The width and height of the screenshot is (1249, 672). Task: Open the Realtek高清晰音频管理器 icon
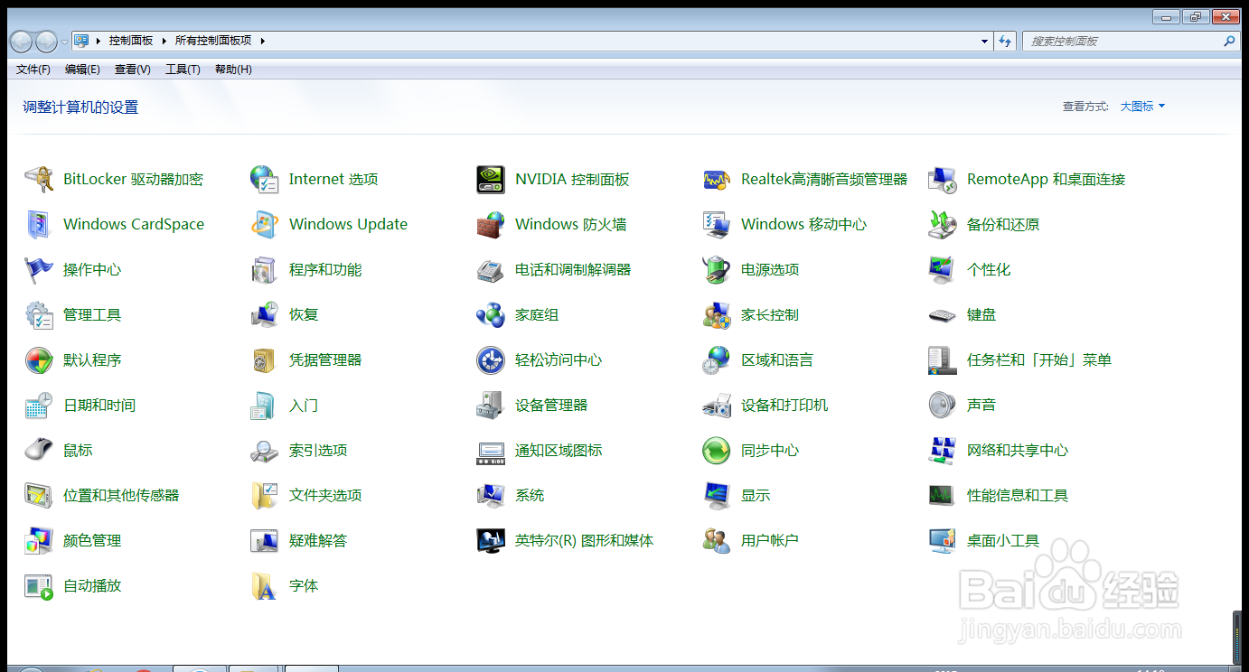point(717,179)
